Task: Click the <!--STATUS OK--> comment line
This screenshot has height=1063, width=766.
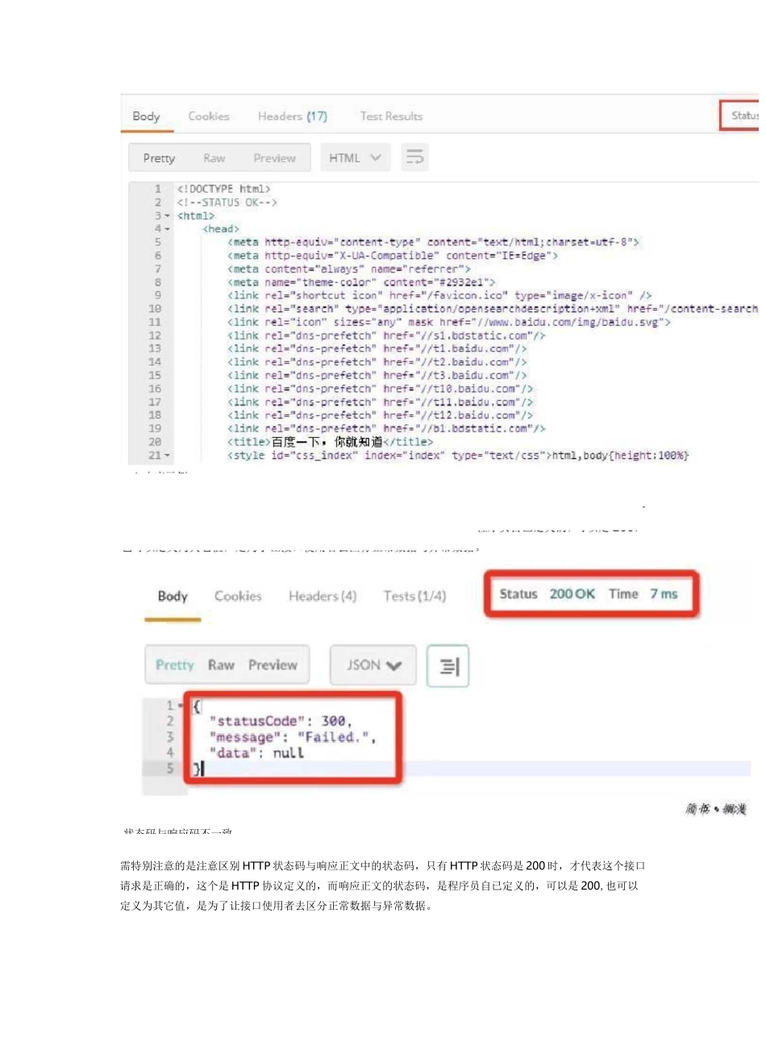Action: point(227,202)
